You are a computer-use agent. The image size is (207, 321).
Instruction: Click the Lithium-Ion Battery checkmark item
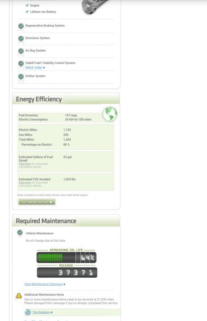click(x=41, y=12)
